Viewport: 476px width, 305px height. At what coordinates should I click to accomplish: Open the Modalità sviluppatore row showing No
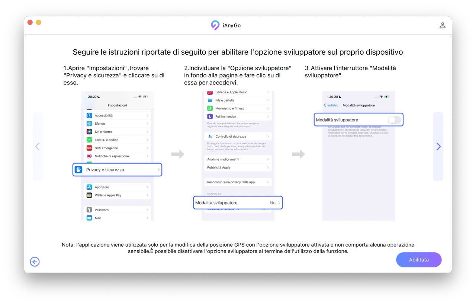[238, 203]
